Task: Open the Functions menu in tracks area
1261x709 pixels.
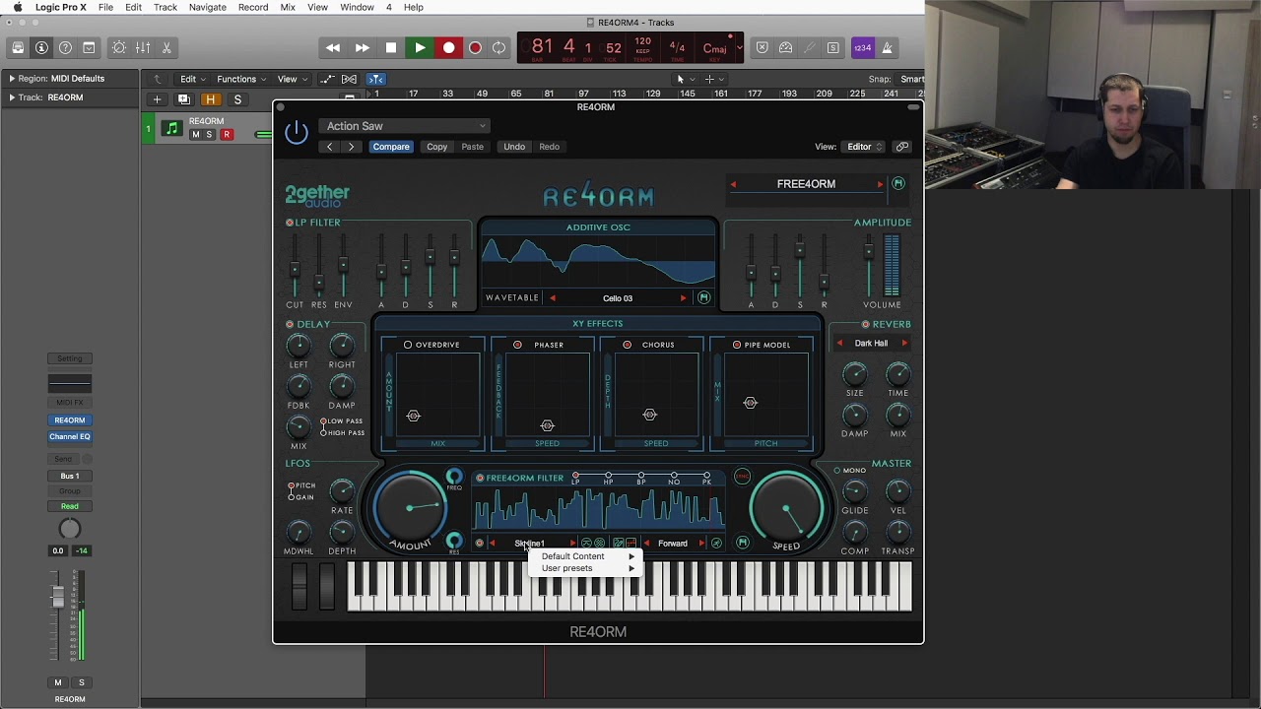Action: tap(240, 79)
